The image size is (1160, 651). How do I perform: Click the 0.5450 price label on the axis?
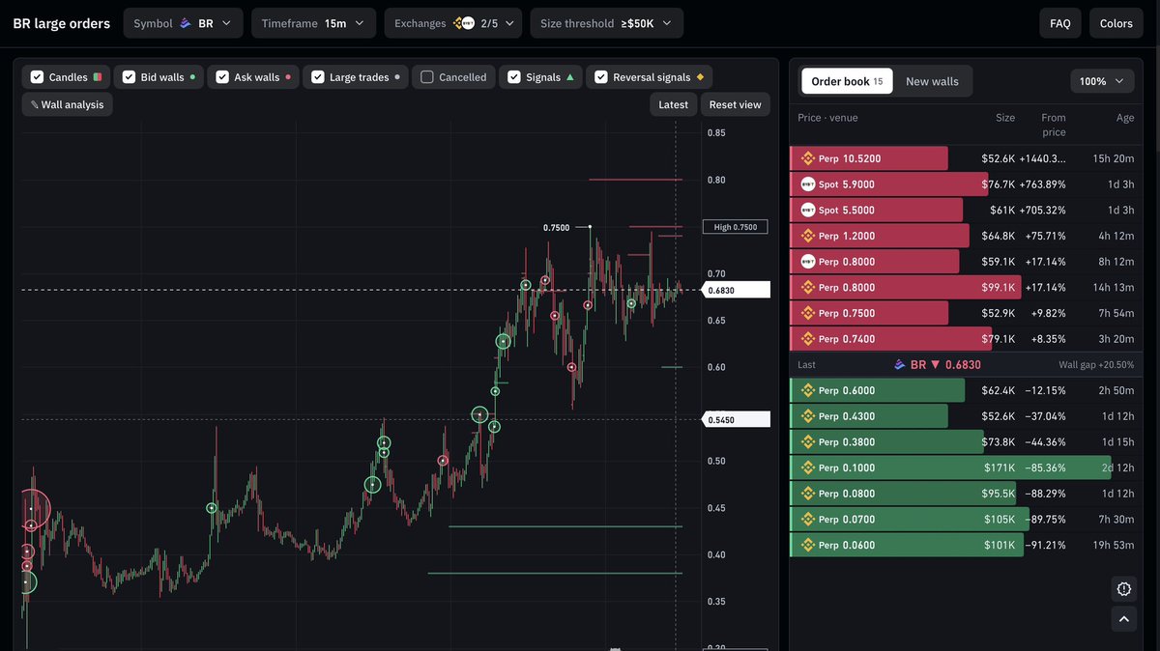click(x=738, y=420)
